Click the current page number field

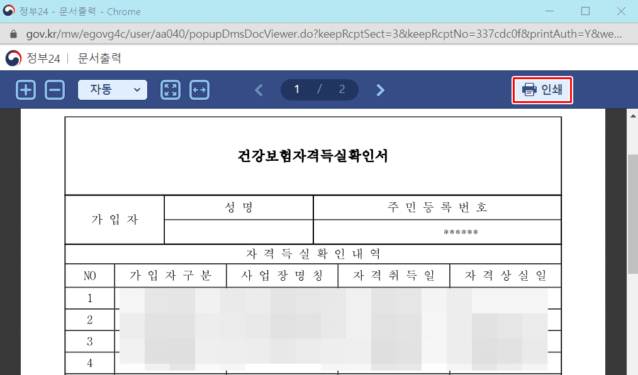coord(297,90)
